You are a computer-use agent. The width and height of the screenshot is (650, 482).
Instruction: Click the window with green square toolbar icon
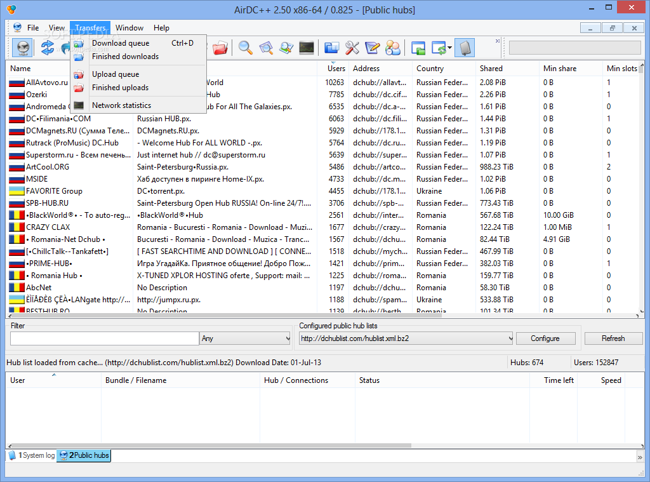click(418, 48)
